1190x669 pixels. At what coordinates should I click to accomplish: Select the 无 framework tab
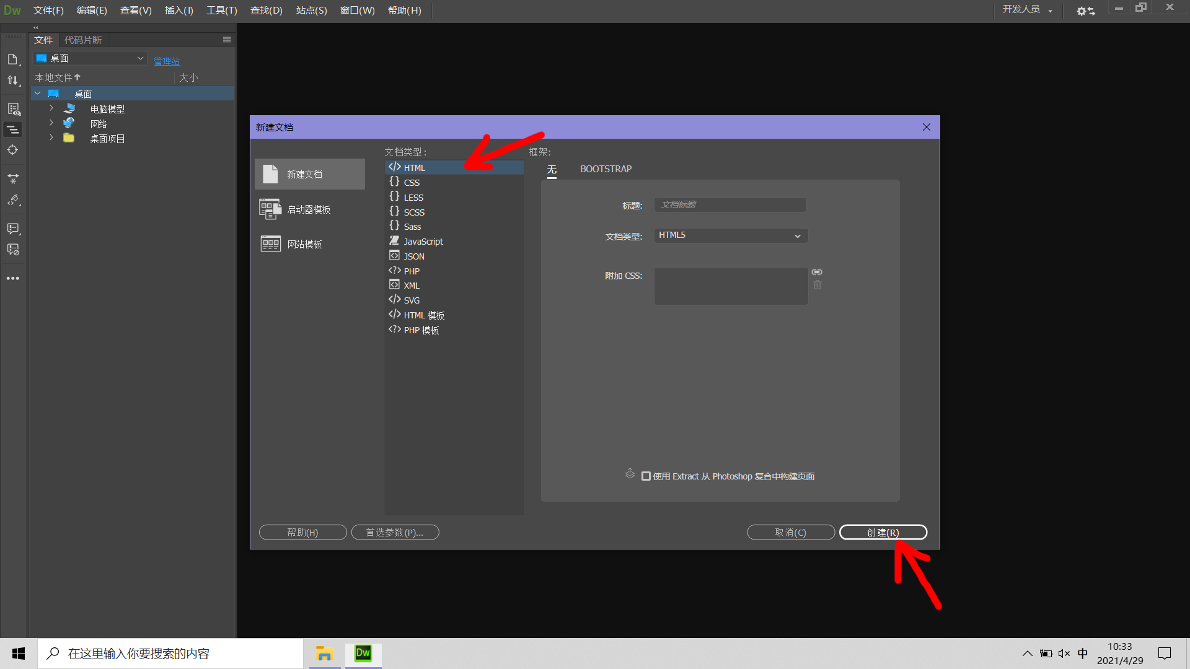click(x=552, y=169)
